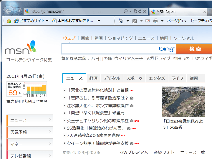Select the ニュース search category link
This screenshot has height=159, width=212.
[146, 38]
